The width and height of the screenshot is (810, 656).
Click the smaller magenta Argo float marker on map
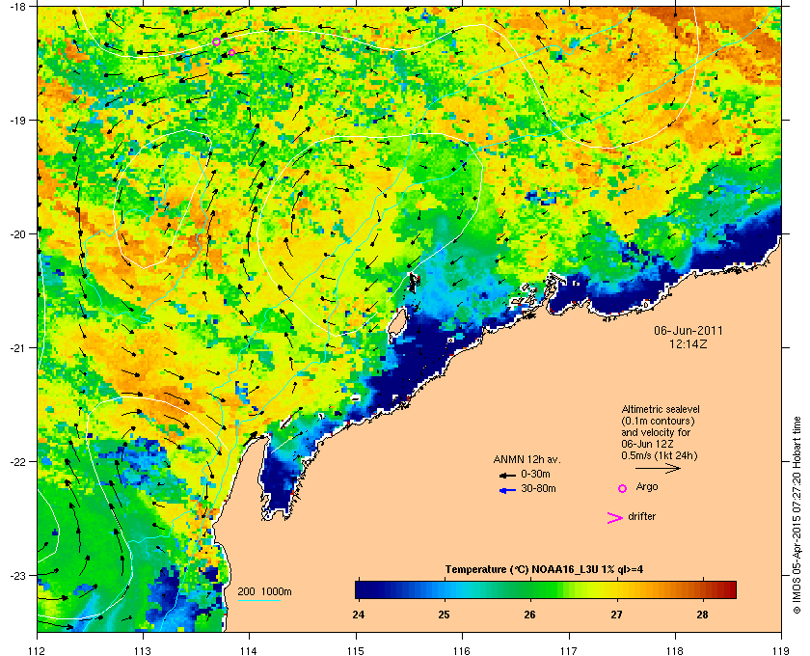(232, 52)
